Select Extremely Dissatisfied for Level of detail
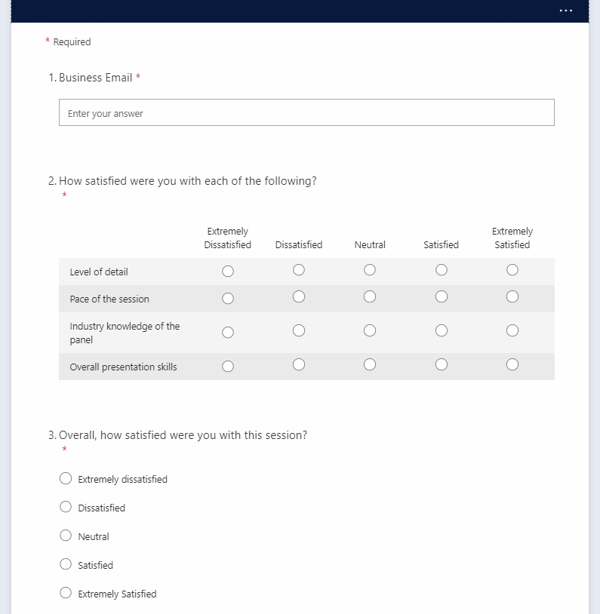 tap(227, 269)
